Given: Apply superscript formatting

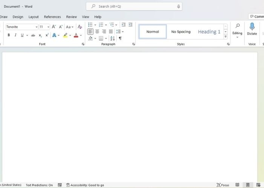Looking at the screenshot, I should pyautogui.click(x=47, y=35).
